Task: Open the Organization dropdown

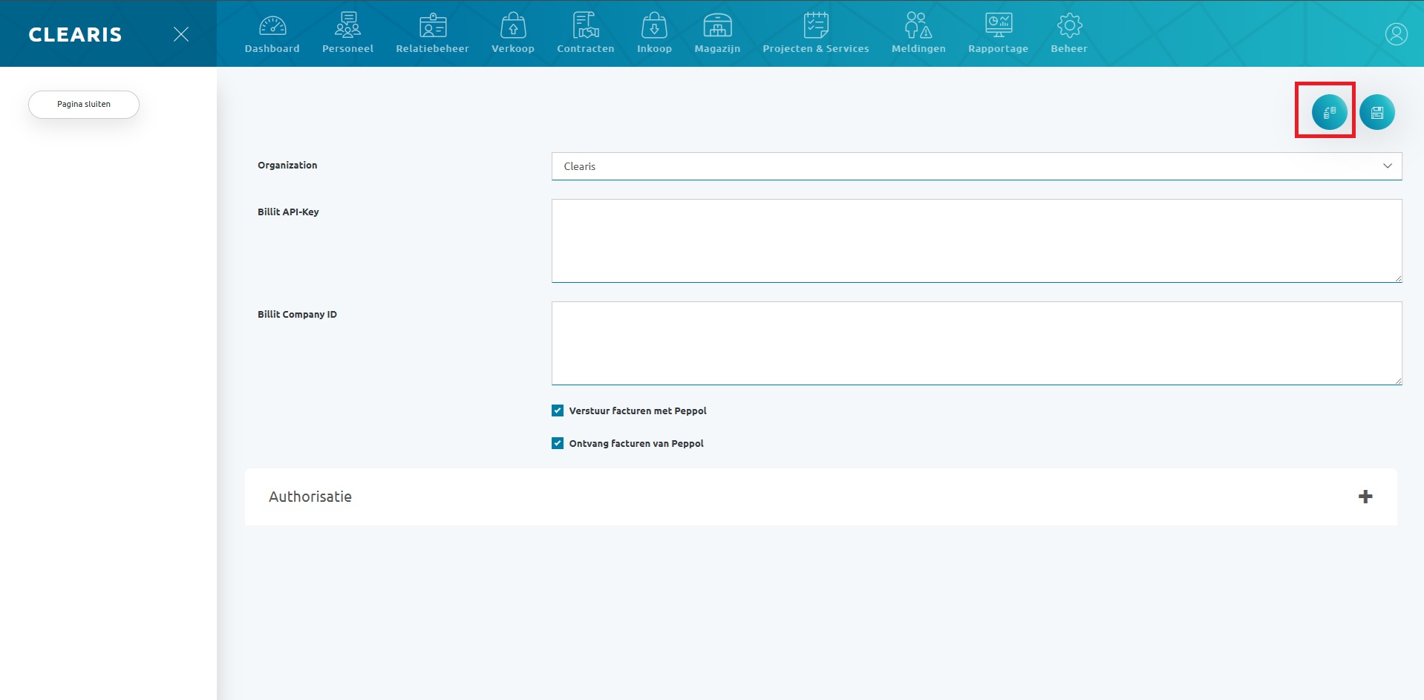Action: point(976,166)
